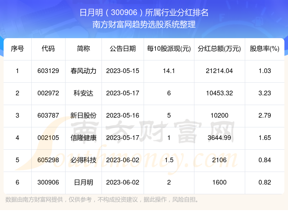Viewport: 288px width, 218px height.
Task: Click rank number 2 in 科安达 row
Action: pos(17,93)
